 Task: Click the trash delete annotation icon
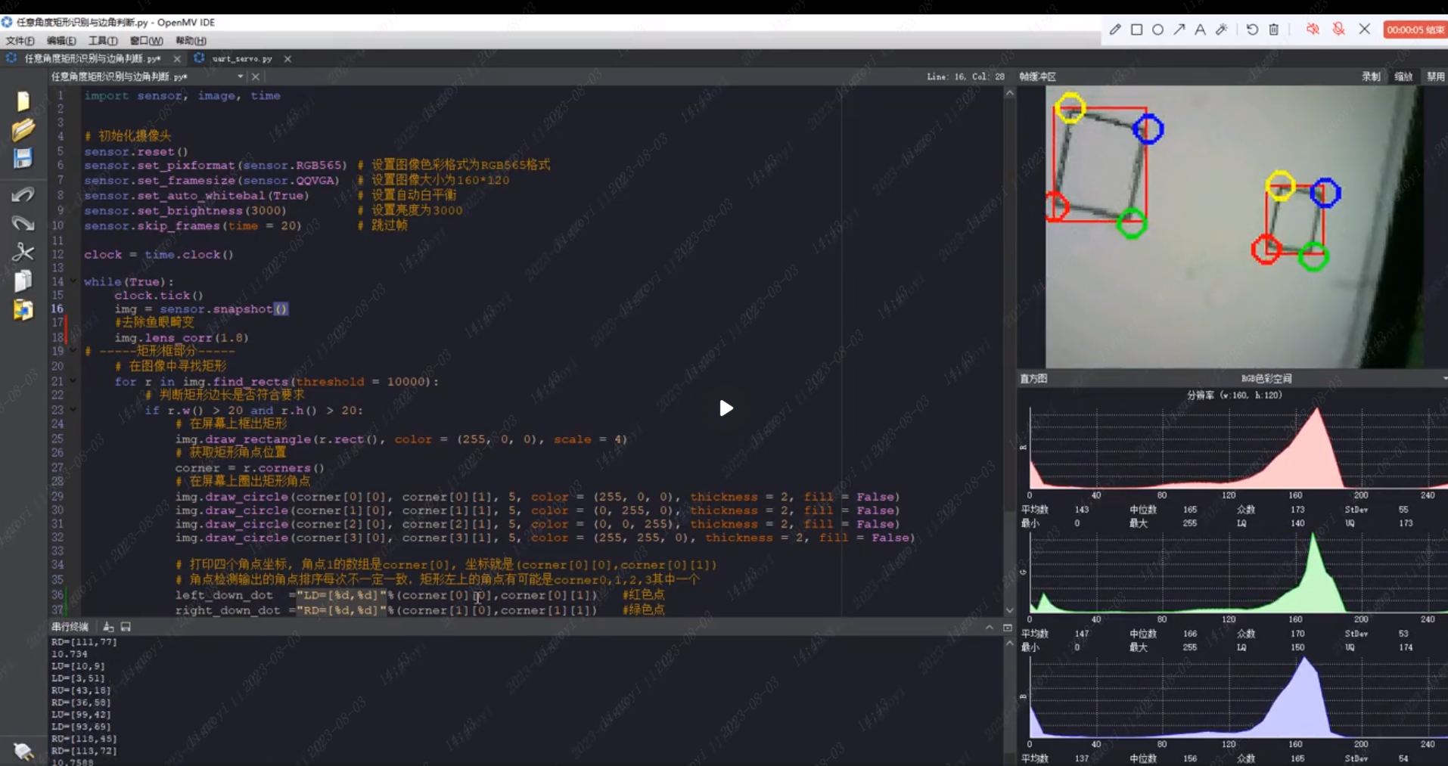pyautogui.click(x=1274, y=29)
